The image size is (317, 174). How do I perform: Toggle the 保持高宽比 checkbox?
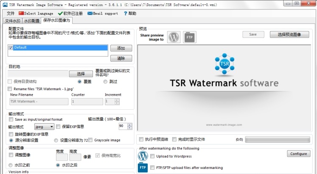98,155
